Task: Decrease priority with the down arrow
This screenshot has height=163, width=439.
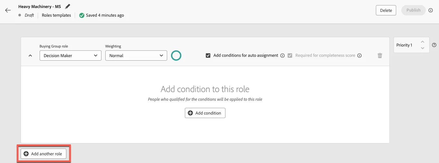Action: coord(423,48)
